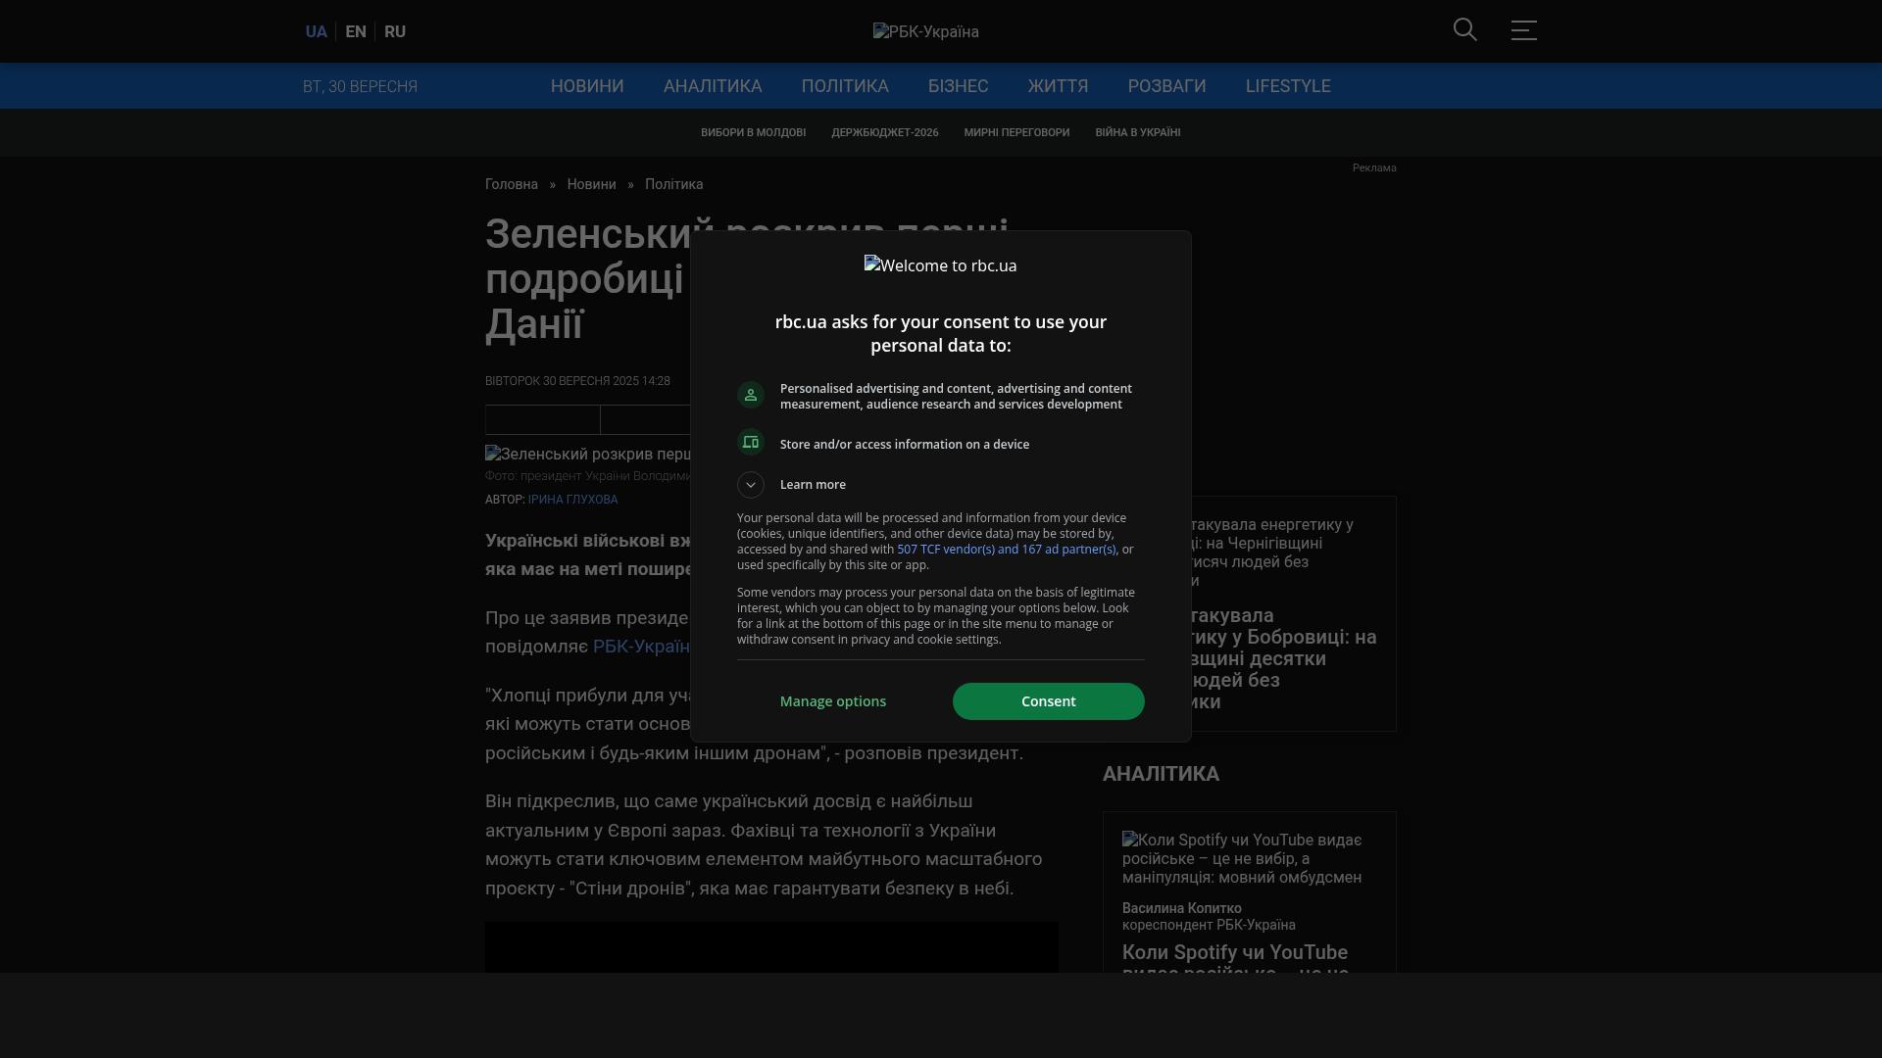Switch site language to EN
This screenshot has height=1058, width=1882.
tap(356, 32)
